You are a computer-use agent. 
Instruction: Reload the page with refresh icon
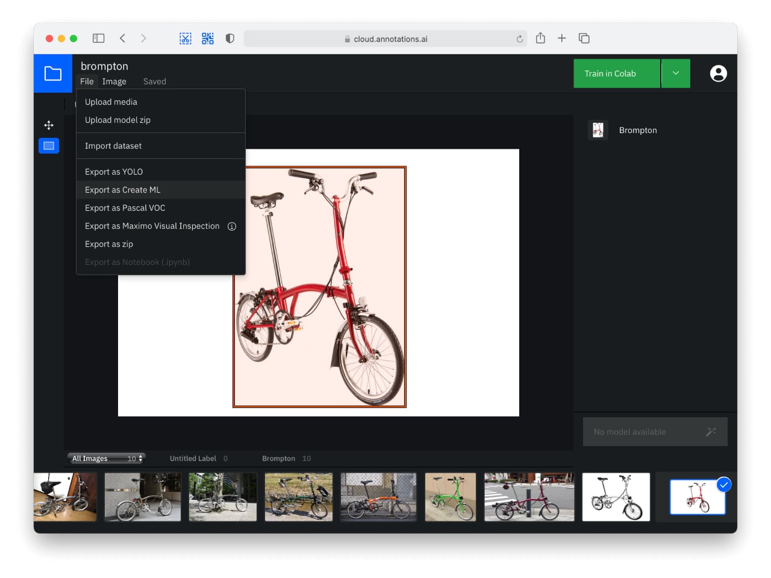(519, 39)
